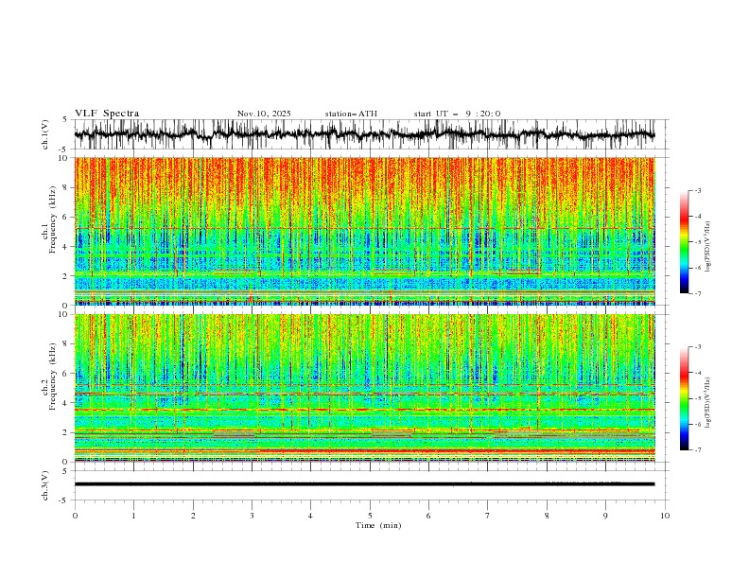This screenshot has width=749, height=579.
Task: Click the '2' kHz tick on ch.1 axis
Action: [x=66, y=275]
